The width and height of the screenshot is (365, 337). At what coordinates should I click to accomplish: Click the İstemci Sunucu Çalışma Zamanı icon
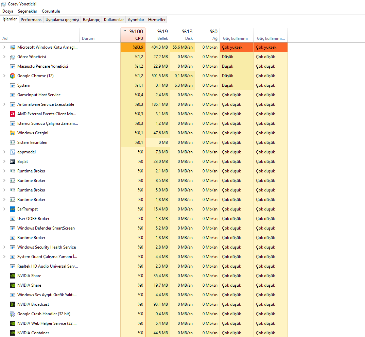point(13,123)
